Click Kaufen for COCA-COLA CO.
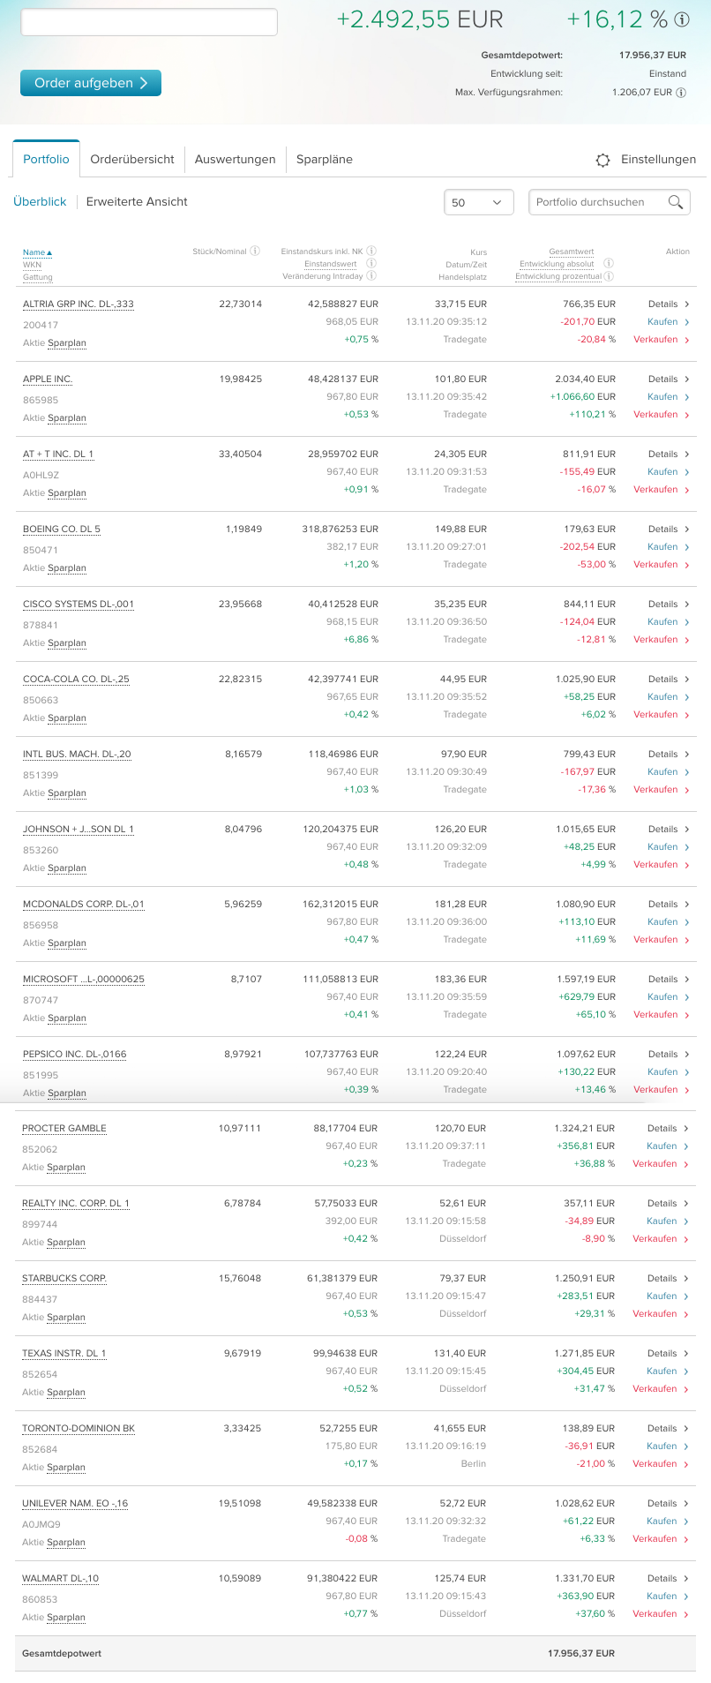This screenshot has width=711, height=1683. pyautogui.click(x=669, y=697)
